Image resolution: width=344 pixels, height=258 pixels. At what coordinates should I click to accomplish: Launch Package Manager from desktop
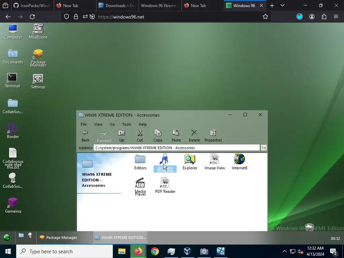(38, 58)
